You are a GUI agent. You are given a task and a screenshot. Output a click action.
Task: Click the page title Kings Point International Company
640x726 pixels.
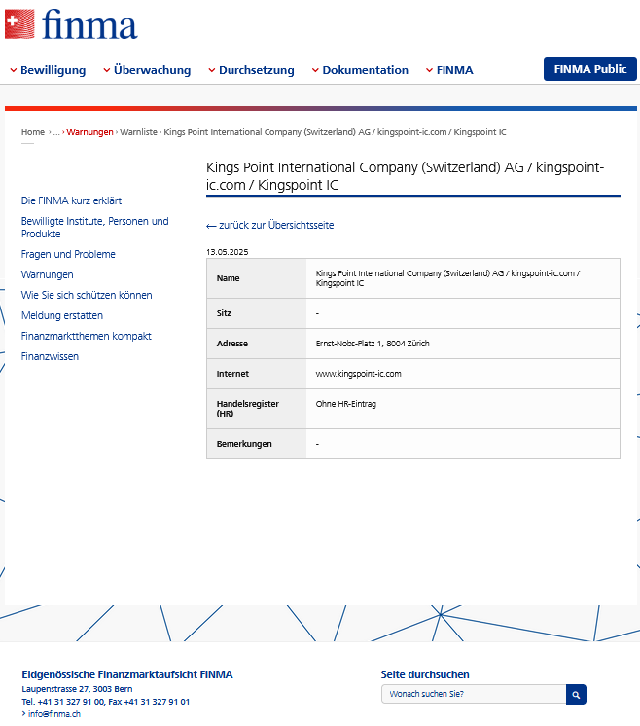click(x=405, y=176)
